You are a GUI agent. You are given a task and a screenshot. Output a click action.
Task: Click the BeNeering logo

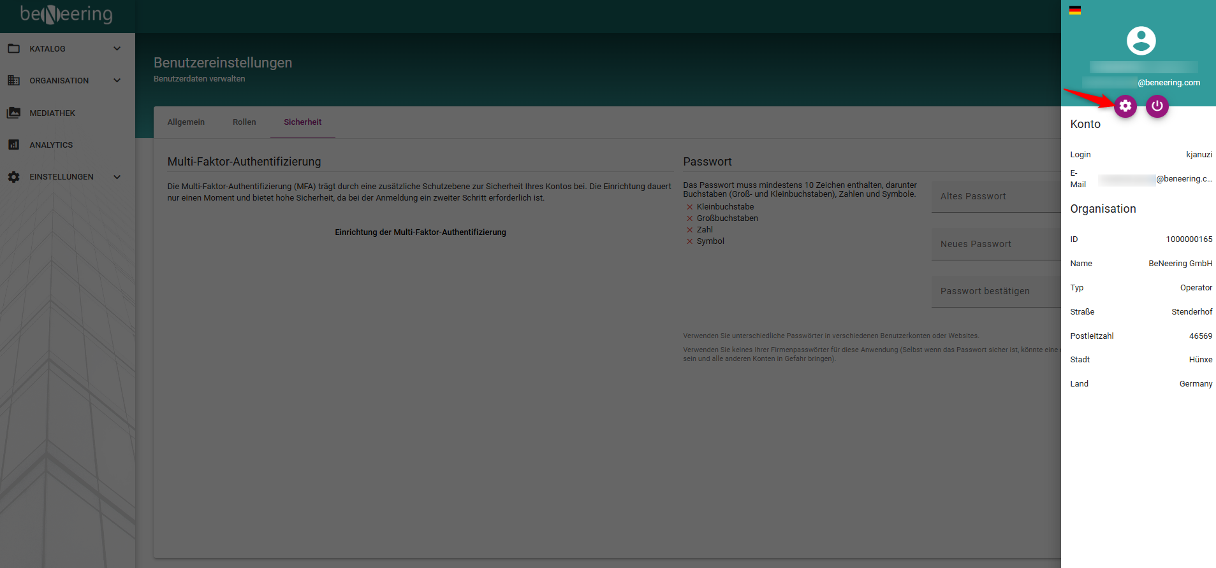coord(66,14)
